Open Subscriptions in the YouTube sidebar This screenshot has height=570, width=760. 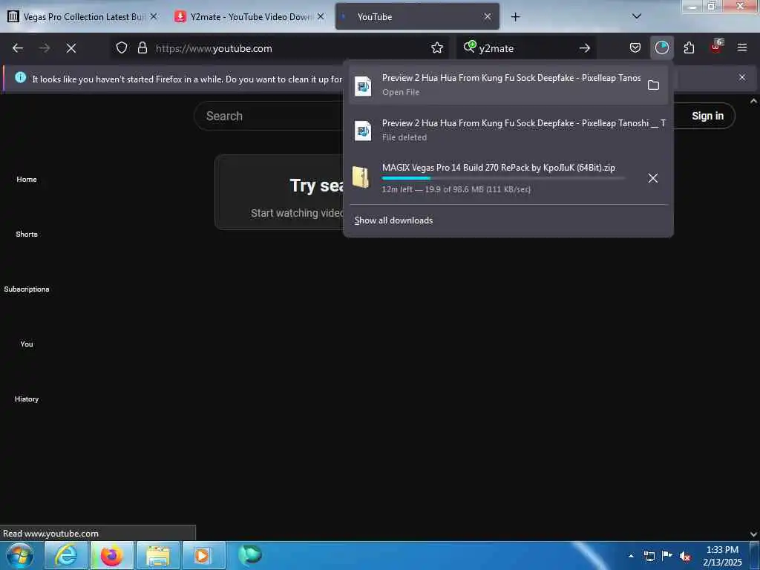point(27,289)
